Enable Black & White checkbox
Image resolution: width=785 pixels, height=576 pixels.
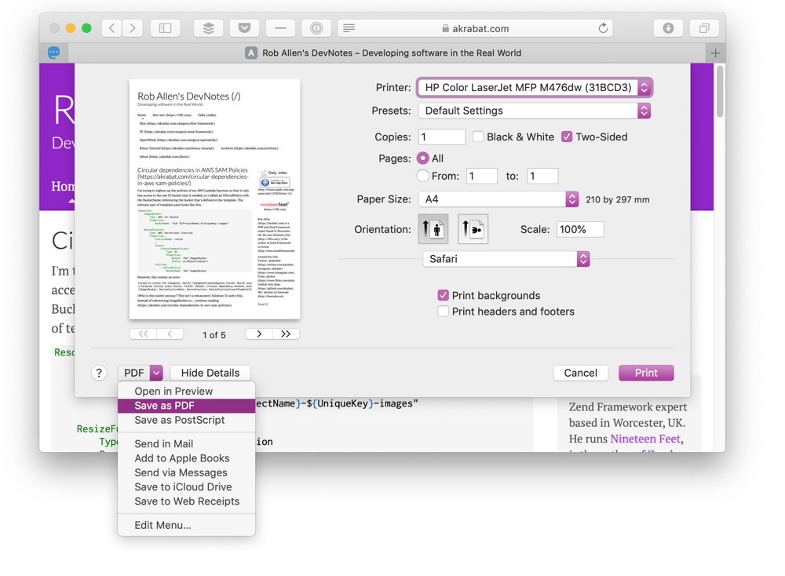point(478,137)
